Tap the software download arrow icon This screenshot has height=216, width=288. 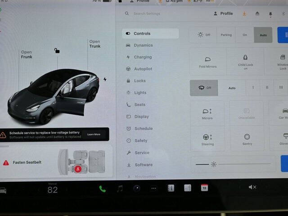(244, 13)
